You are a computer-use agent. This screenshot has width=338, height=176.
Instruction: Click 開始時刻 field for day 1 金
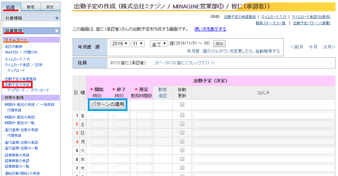(x=99, y=115)
